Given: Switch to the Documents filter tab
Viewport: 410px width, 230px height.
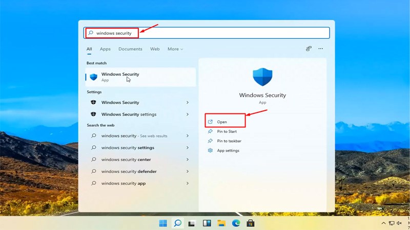Looking at the screenshot, I should tap(130, 49).
